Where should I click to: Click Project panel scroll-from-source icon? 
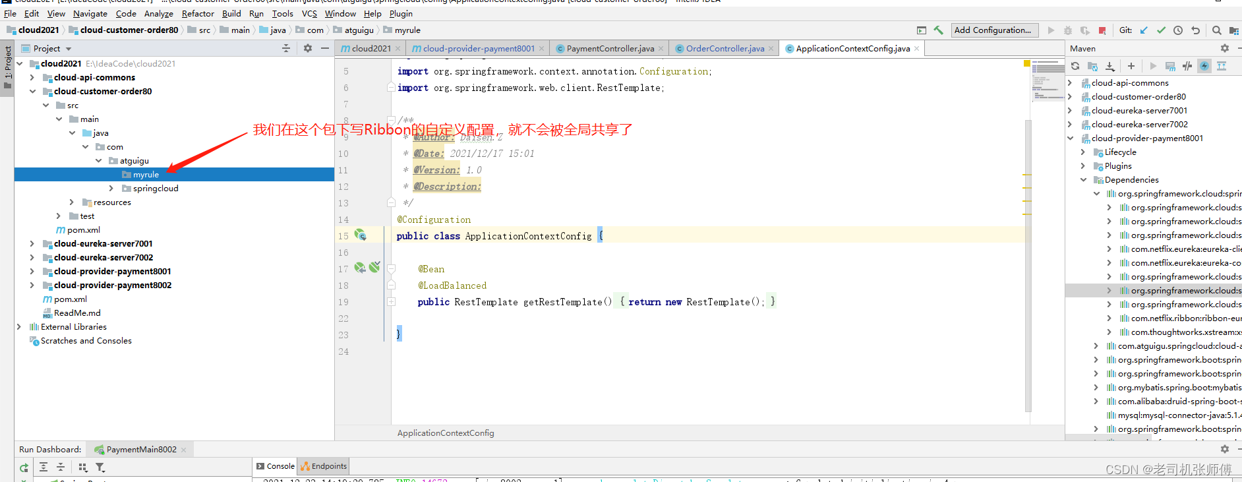(x=286, y=48)
